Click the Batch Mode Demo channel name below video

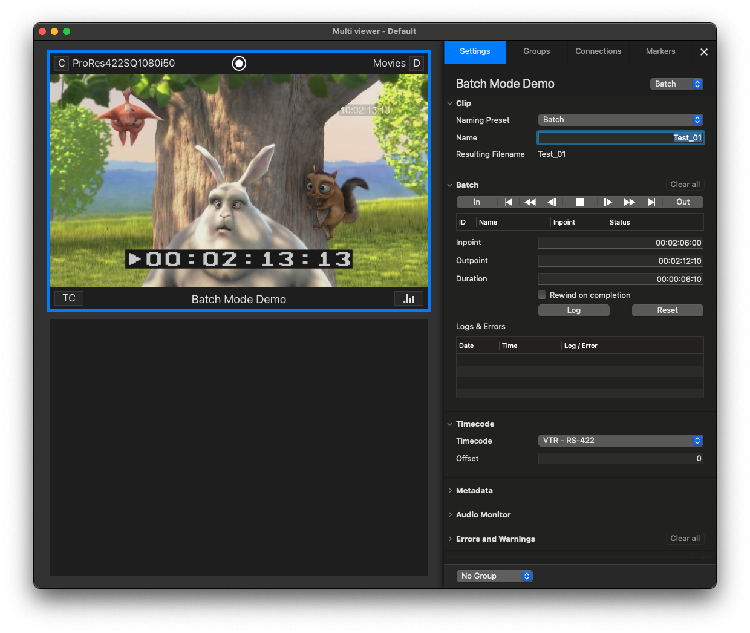pos(239,299)
